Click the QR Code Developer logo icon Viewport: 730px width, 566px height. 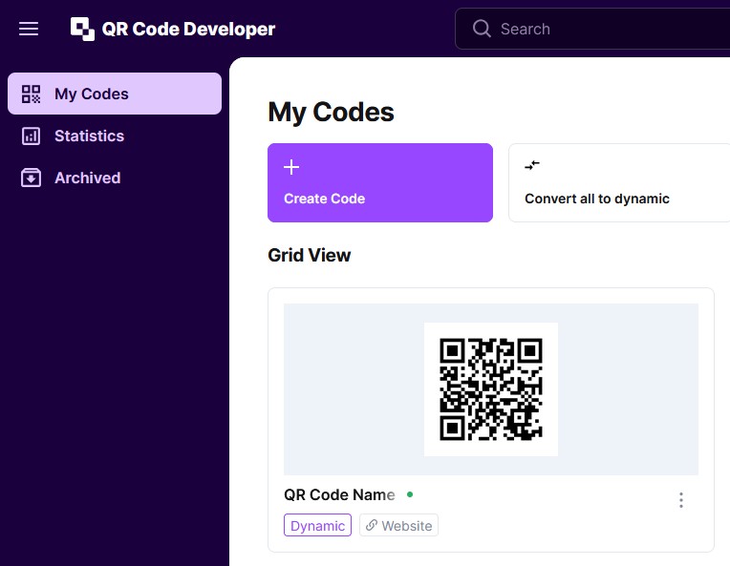coord(82,29)
